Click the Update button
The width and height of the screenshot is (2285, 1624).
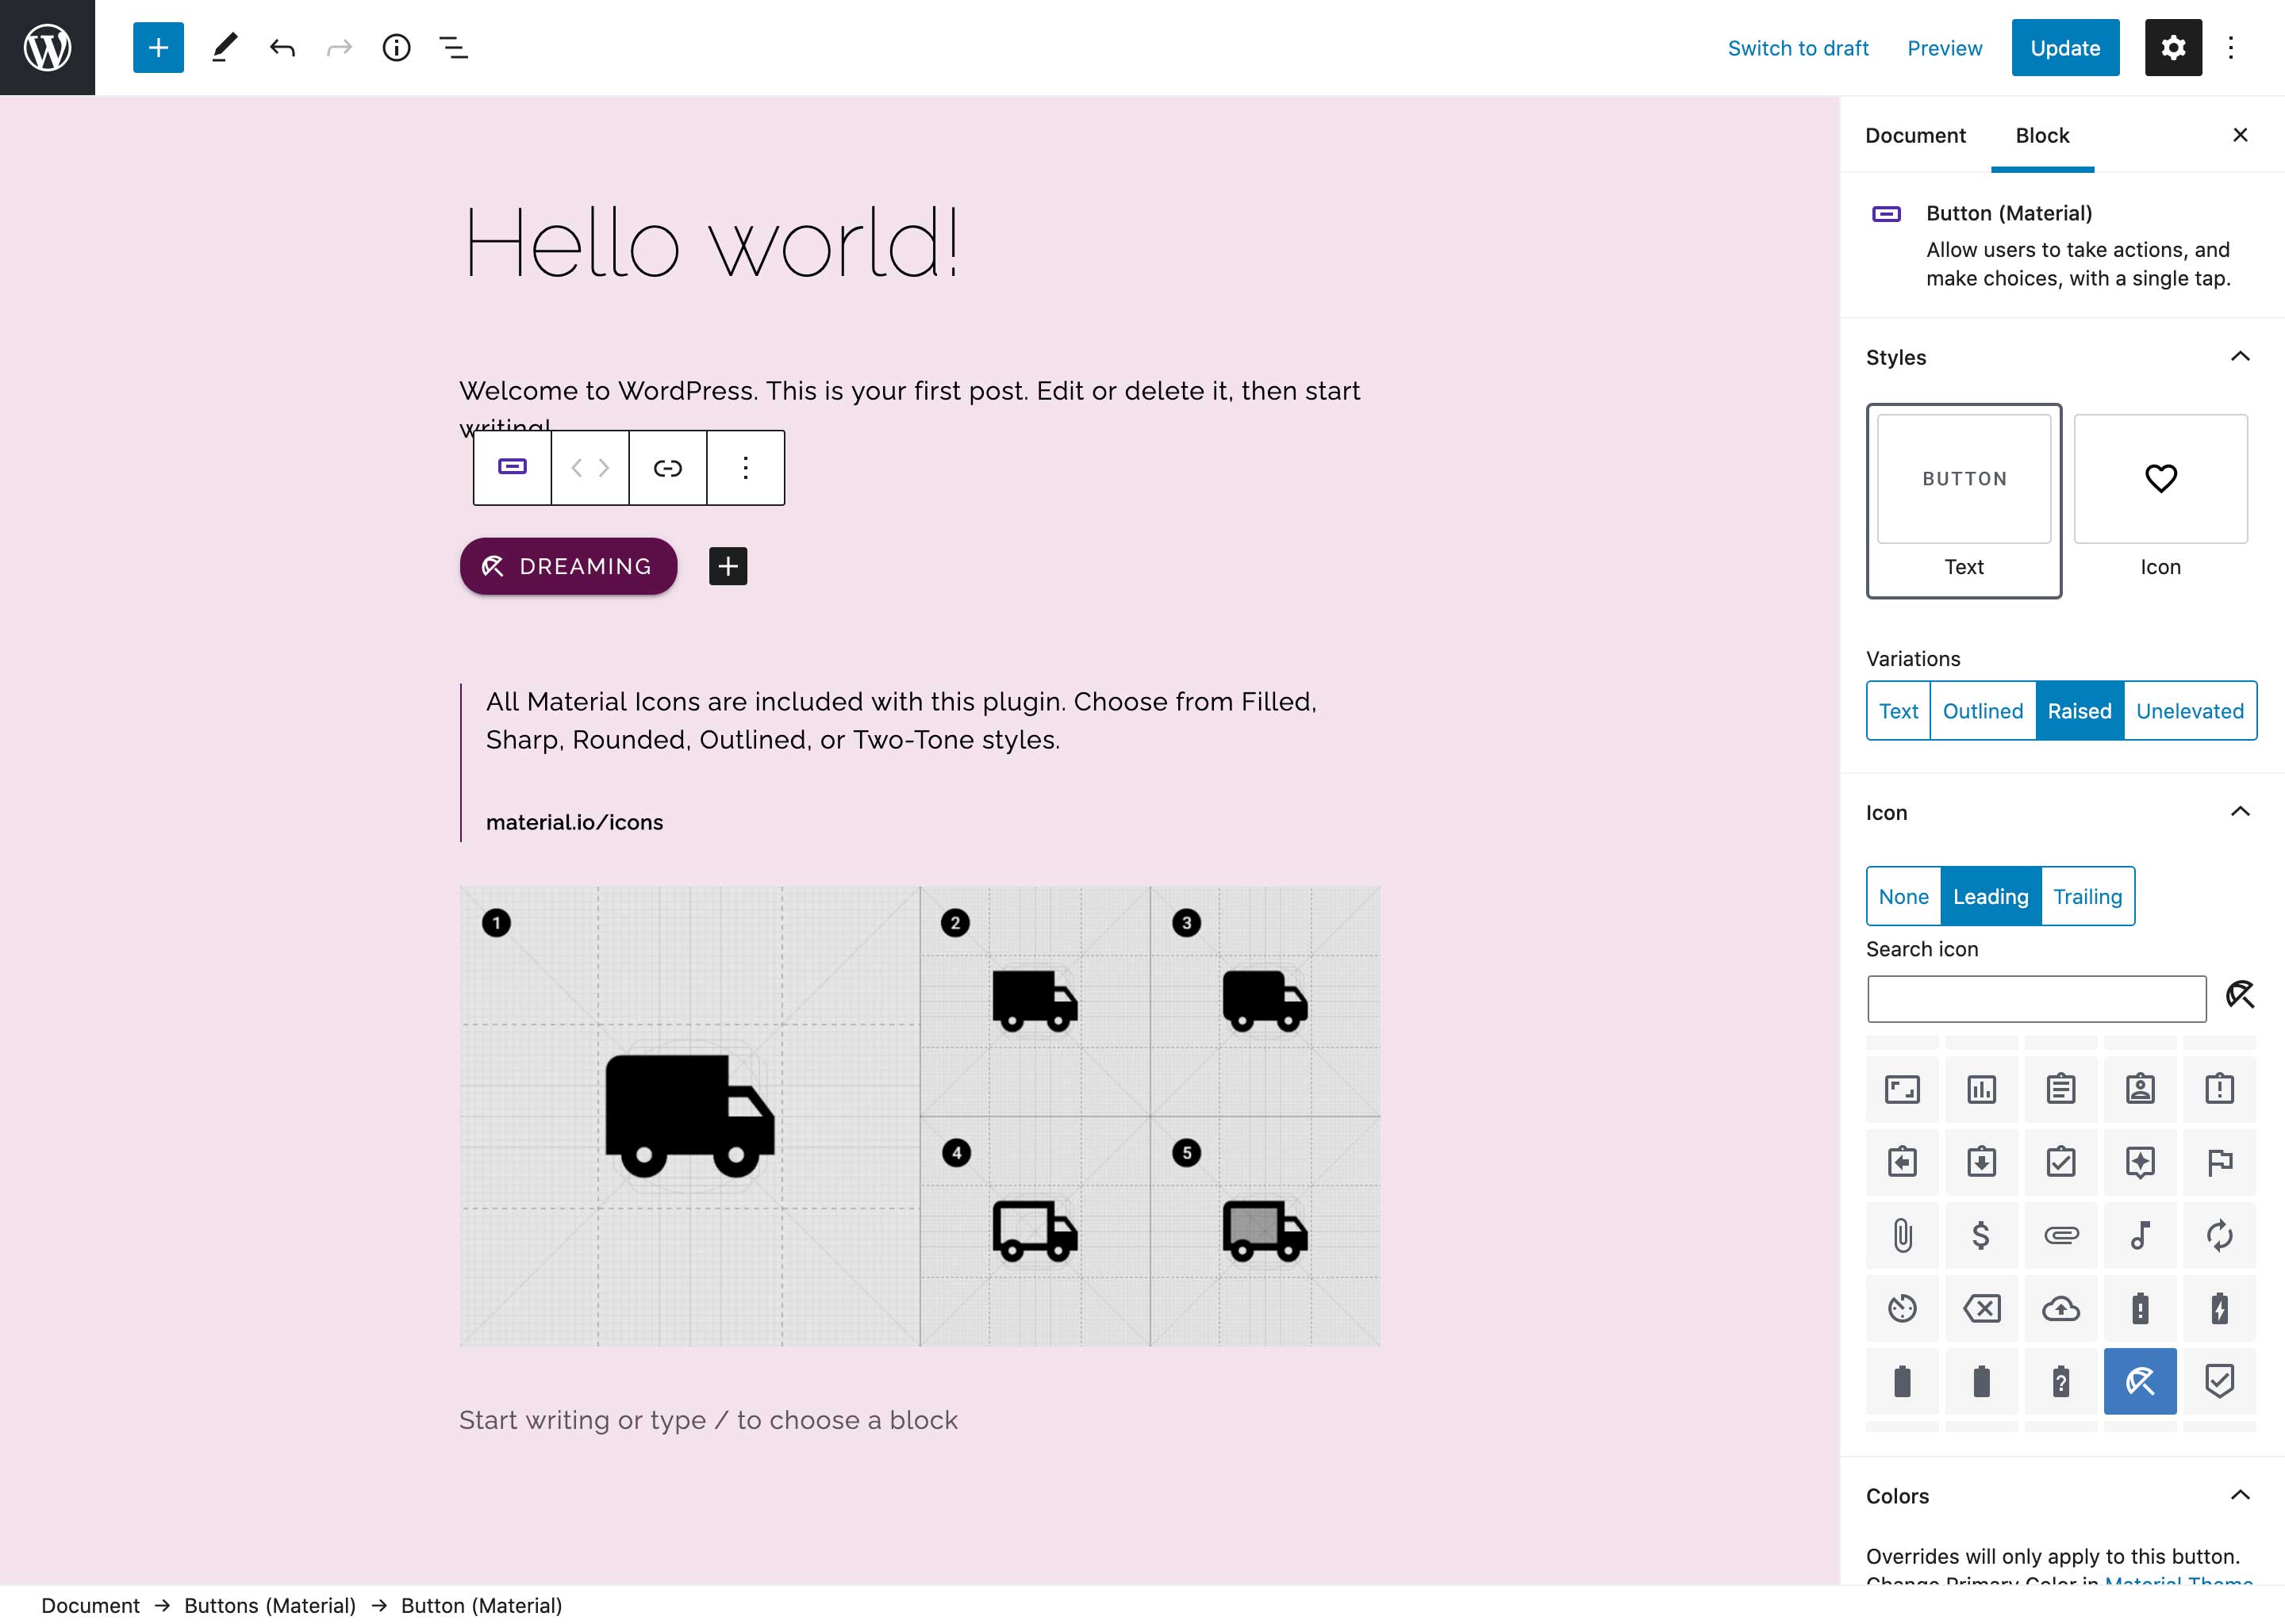(x=2065, y=47)
